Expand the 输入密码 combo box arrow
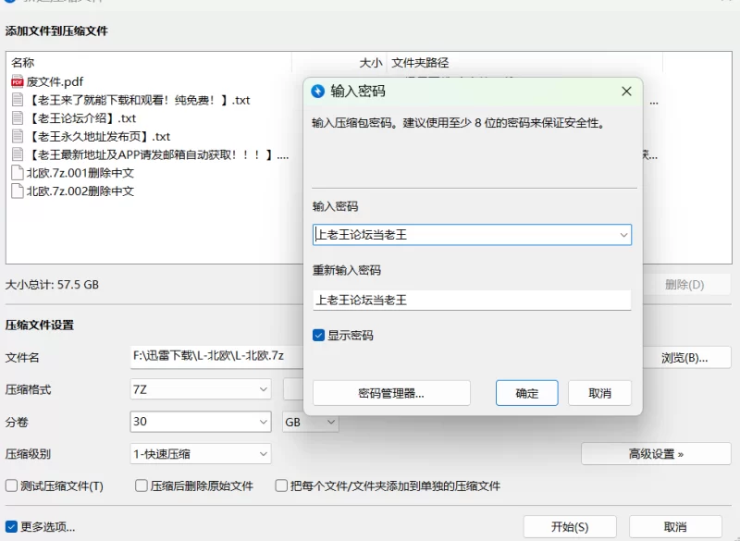Viewport: 740px width, 541px height. coord(623,235)
